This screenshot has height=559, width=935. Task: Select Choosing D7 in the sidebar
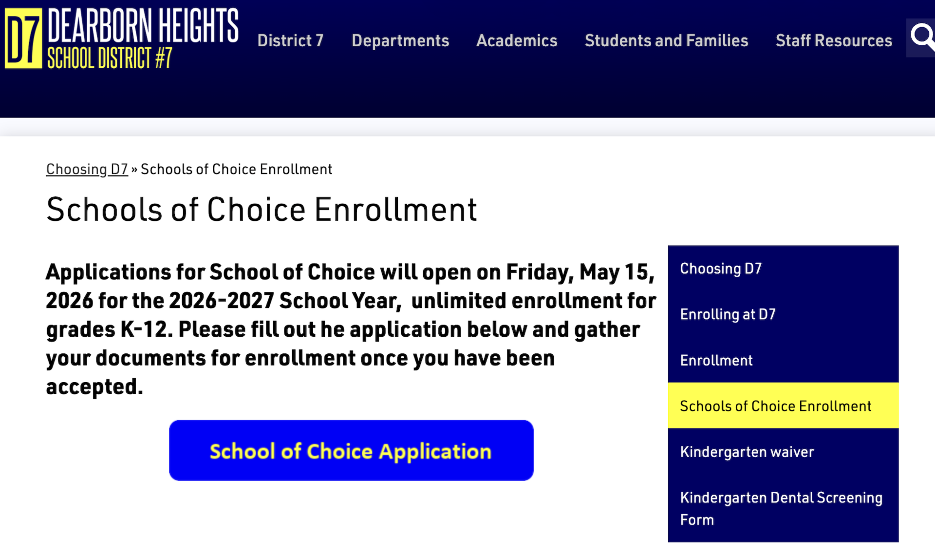721,268
